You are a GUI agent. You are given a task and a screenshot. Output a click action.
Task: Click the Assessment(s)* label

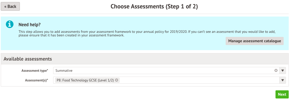36,80
